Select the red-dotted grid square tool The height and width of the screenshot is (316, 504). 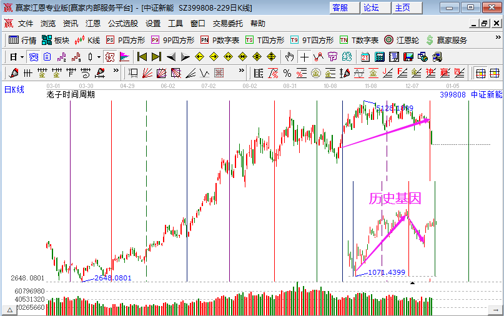coord(219,73)
